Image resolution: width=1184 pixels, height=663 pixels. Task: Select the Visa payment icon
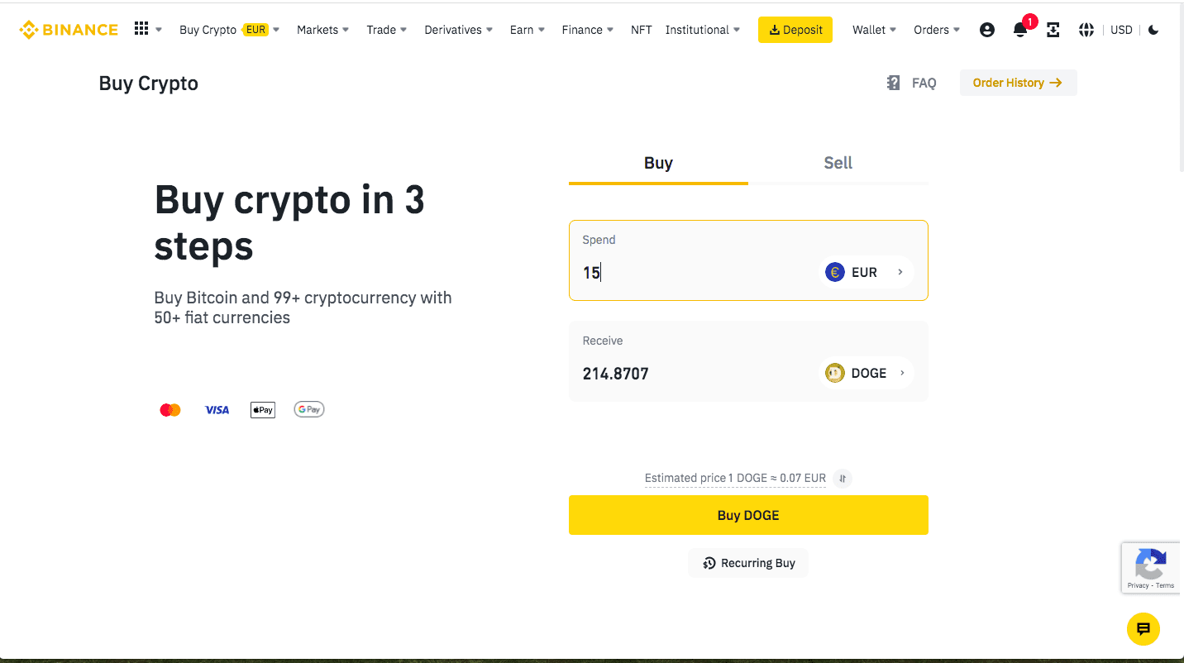point(217,409)
